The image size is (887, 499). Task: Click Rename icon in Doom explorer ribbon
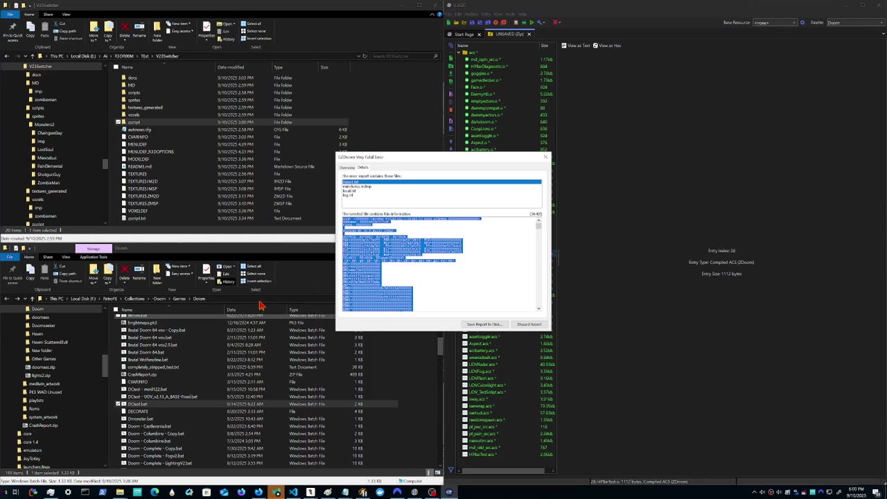click(x=139, y=272)
